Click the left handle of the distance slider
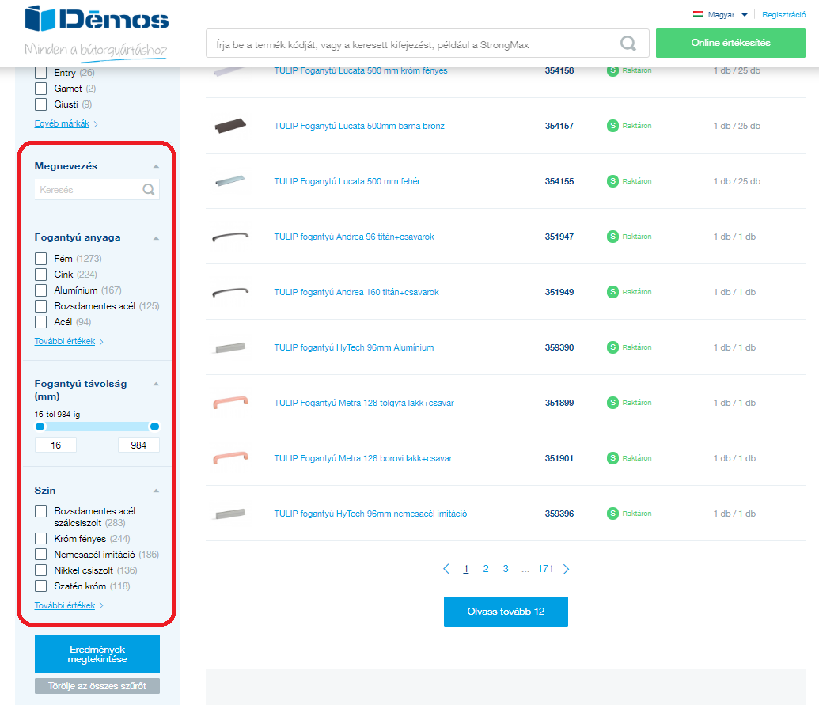The height and width of the screenshot is (705, 819). 40,426
